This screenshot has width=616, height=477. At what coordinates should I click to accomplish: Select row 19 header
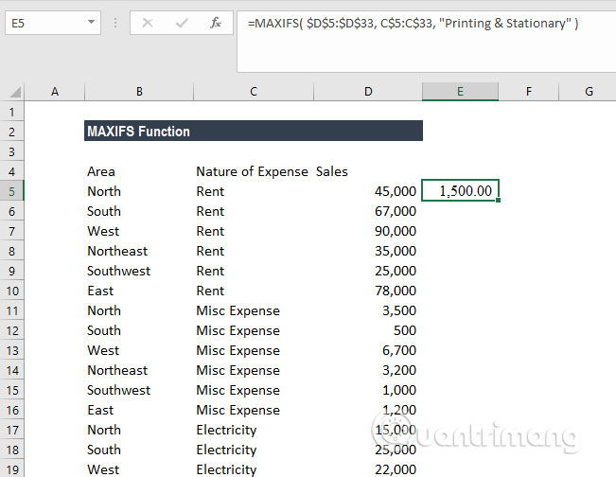pyautogui.click(x=11, y=469)
